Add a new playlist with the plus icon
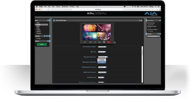 coord(45,36)
